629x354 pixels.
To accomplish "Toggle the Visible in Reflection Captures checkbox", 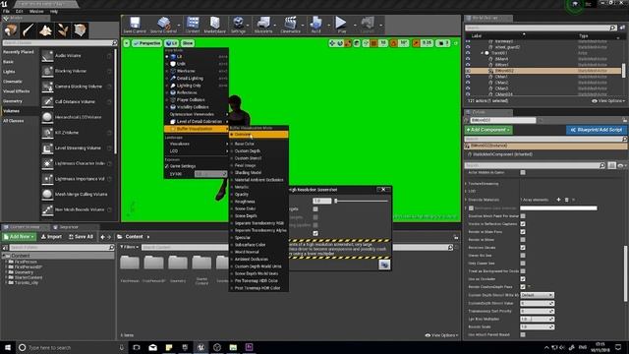I will point(523,224).
